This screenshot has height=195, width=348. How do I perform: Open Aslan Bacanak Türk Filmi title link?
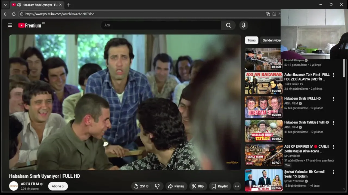307,77
